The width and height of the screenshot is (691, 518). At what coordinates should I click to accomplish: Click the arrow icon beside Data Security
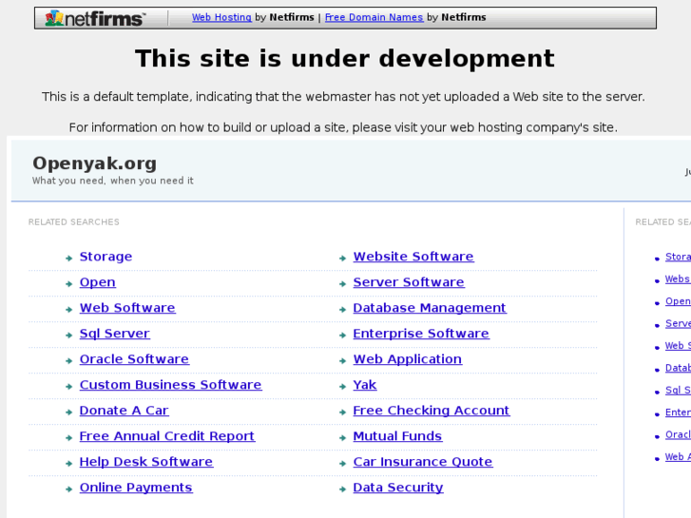tap(342, 489)
